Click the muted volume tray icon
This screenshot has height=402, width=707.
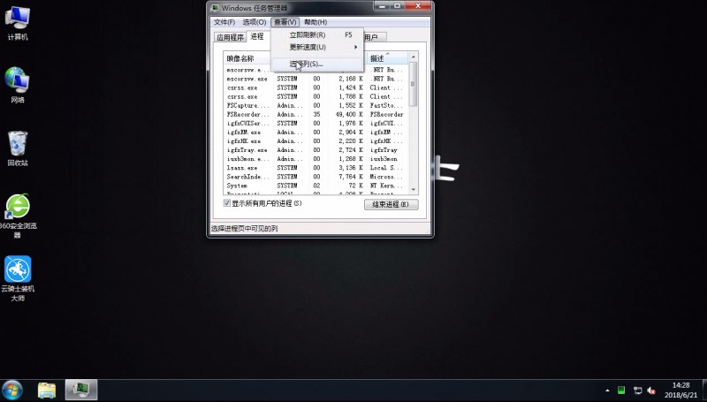pyautogui.click(x=651, y=391)
